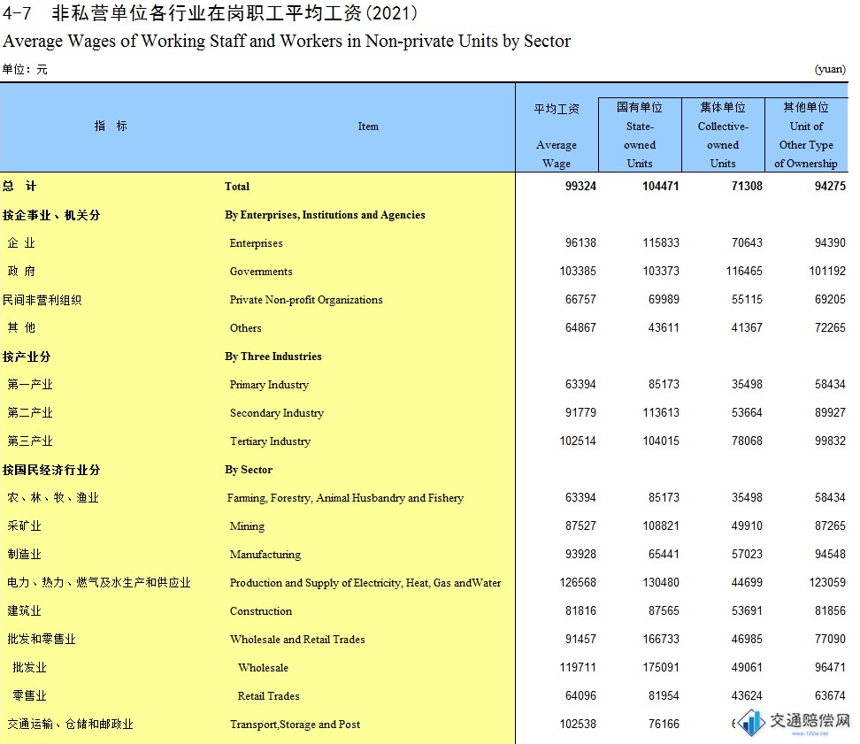
Task: Click the Chinese label '总 计'
Action: tap(19, 187)
